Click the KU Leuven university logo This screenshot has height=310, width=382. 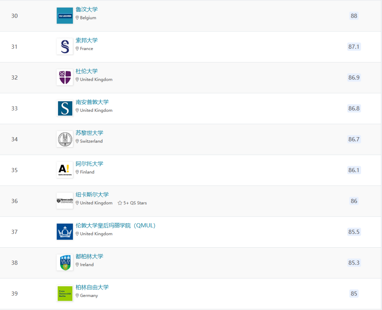pos(64,15)
